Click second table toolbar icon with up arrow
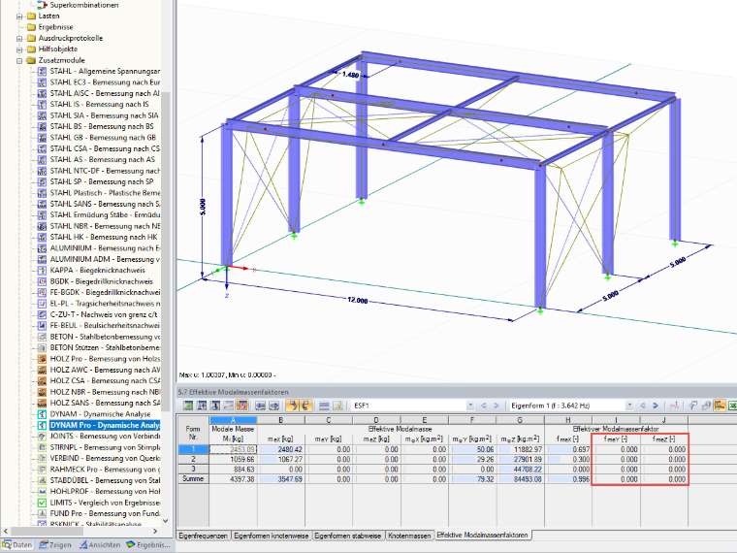Viewport: 737px width, 553px height. pyautogui.click(x=202, y=406)
